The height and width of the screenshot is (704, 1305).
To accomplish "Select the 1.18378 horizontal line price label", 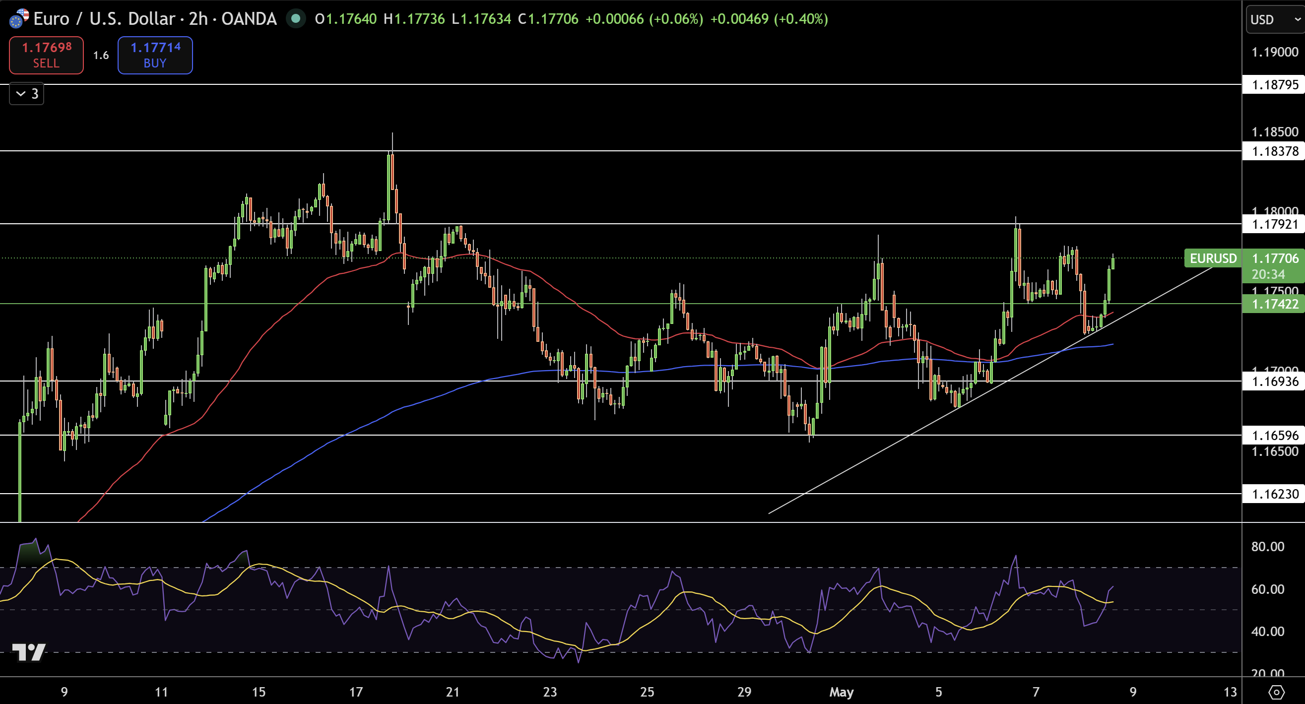I will coord(1275,151).
